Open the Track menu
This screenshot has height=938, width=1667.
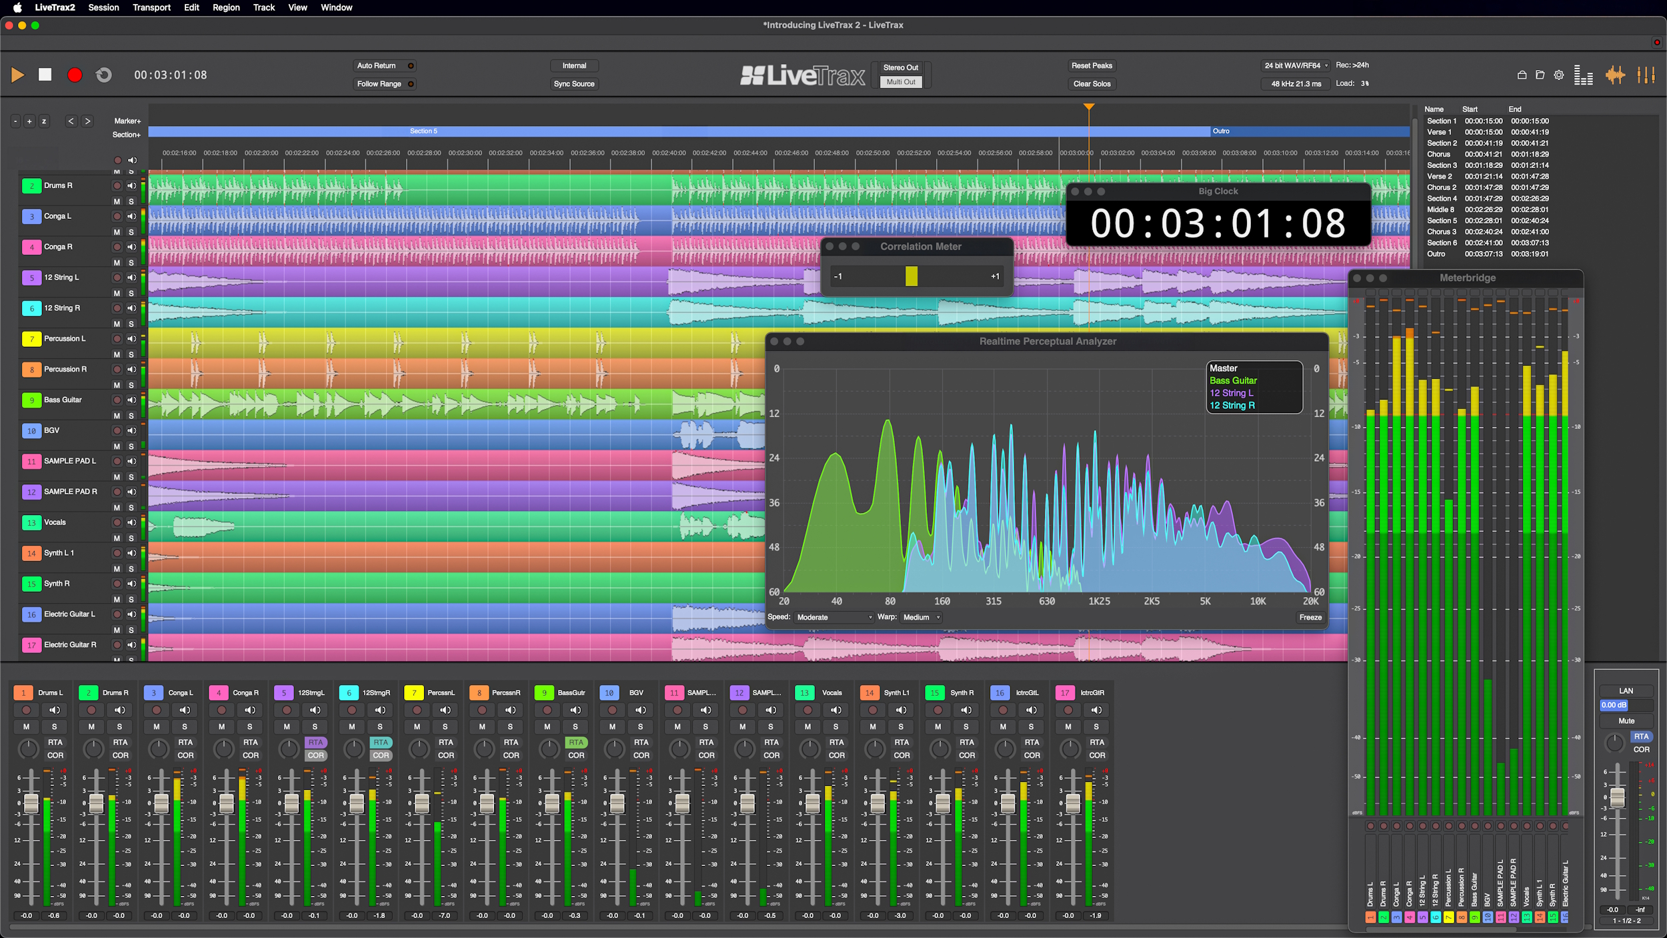coord(264,7)
